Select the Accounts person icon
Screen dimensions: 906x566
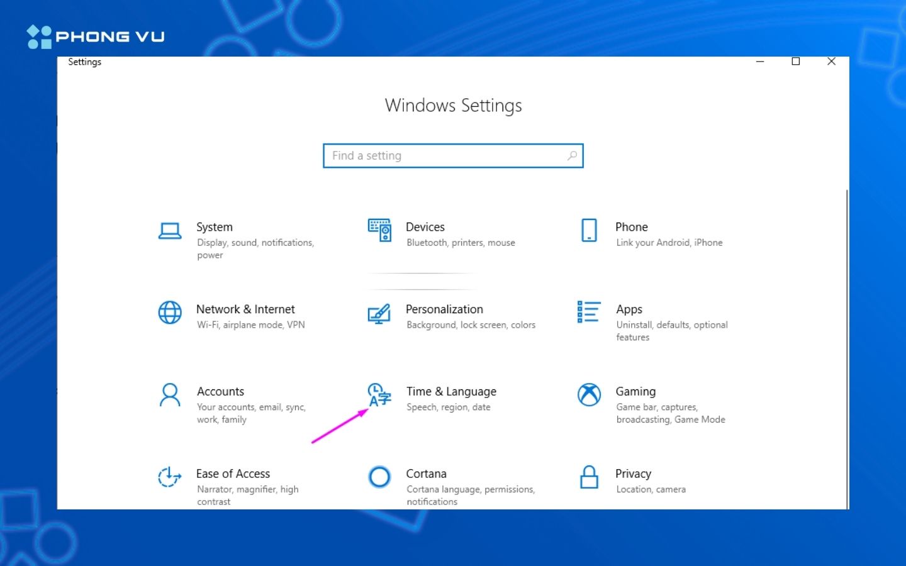click(170, 395)
